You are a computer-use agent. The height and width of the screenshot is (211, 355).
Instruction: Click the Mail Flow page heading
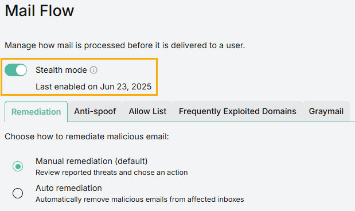pos(40,11)
